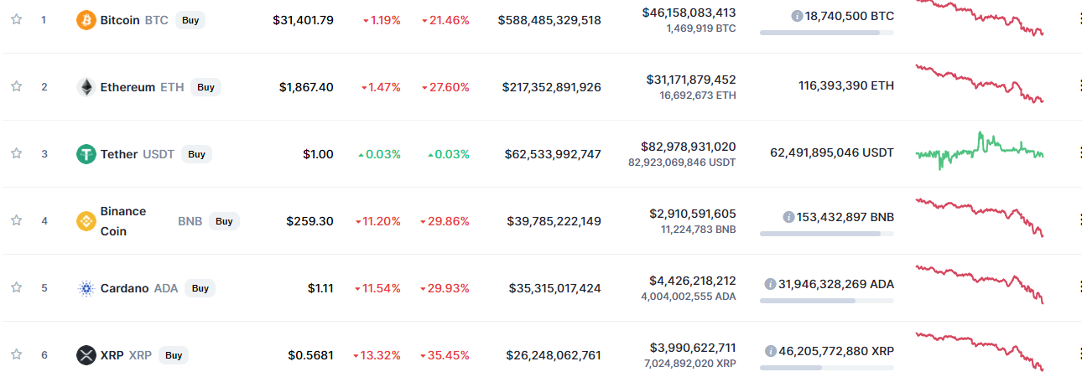This screenshot has width=1082, height=377.
Task: Click the Cardano logo icon
Action: [86, 288]
